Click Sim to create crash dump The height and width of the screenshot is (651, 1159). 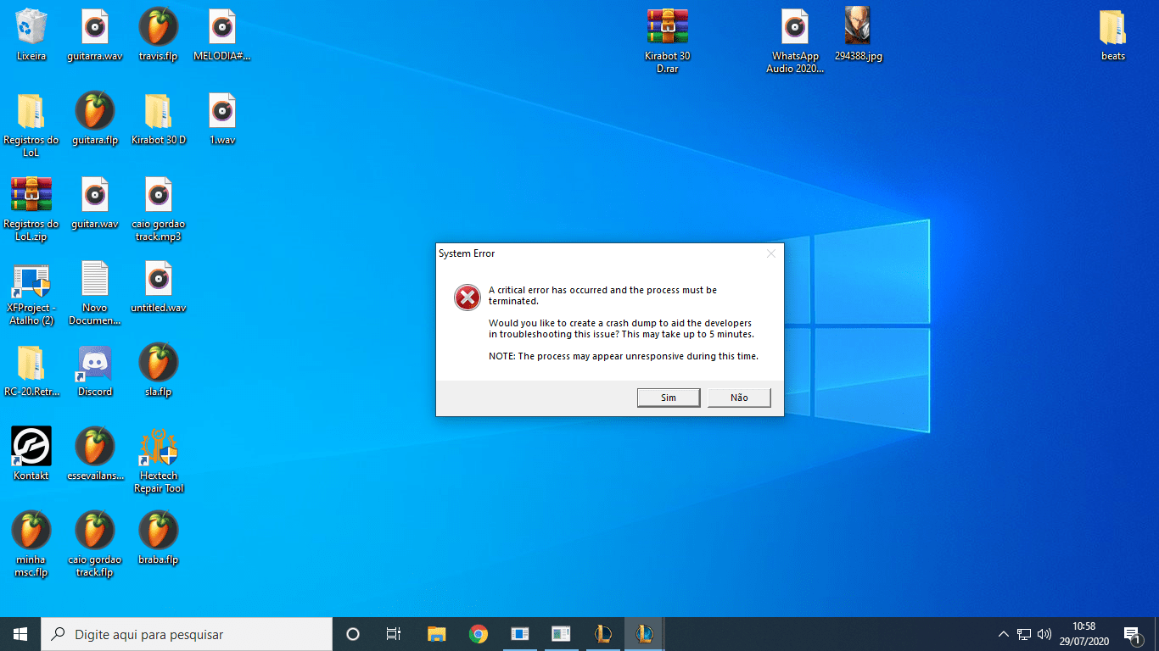point(669,398)
